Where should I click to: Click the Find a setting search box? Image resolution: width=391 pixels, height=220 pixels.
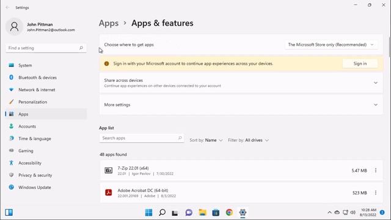[46, 48]
